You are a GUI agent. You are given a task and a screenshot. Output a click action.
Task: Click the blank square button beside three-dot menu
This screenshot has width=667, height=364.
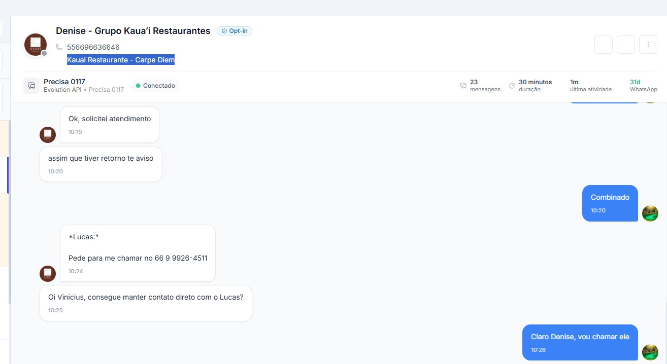pyautogui.click(x=626, y=45)
